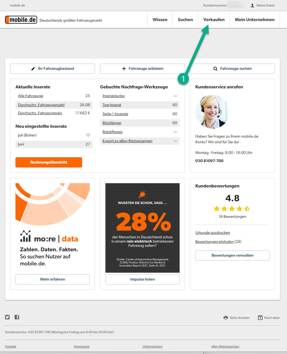Click the Facebook icon in footer
This screenshot has width=287, height=354.
pyautogui.click(x=17, y=317)
